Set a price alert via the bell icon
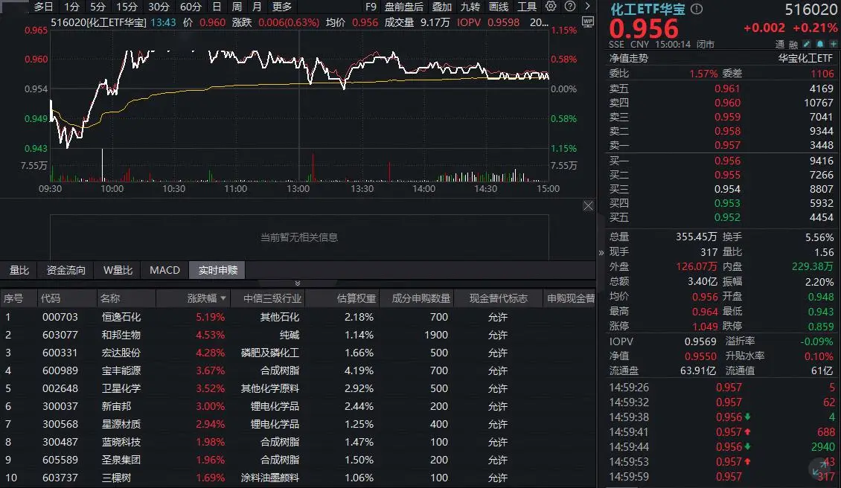Screen dimensions: 841x488 pyautogui.click(x=820, y=45)
